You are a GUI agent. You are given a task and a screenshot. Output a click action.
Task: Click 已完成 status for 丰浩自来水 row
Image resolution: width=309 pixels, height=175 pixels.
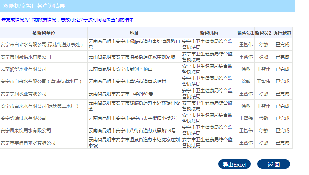tap(282, 143)
